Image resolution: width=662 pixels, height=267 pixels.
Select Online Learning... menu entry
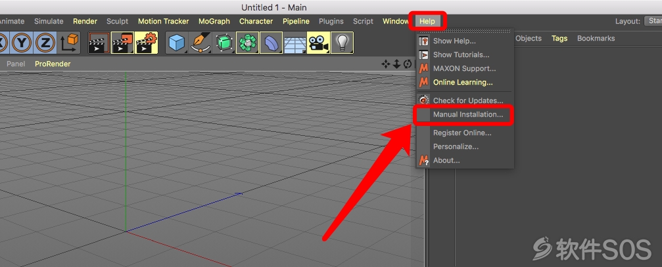tap(465, 82)
